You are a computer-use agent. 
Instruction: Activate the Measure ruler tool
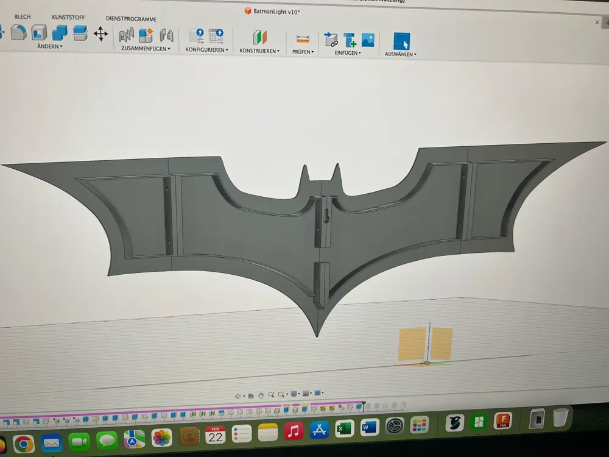pyautogui.click(x=303, y=39)
